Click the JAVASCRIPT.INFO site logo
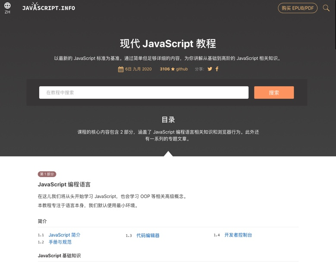The image size is (336, 263). pyautogui.click(x=49, y=7)
